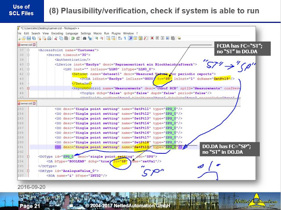Toggle the highlighted Indent Guide icon

130,38
